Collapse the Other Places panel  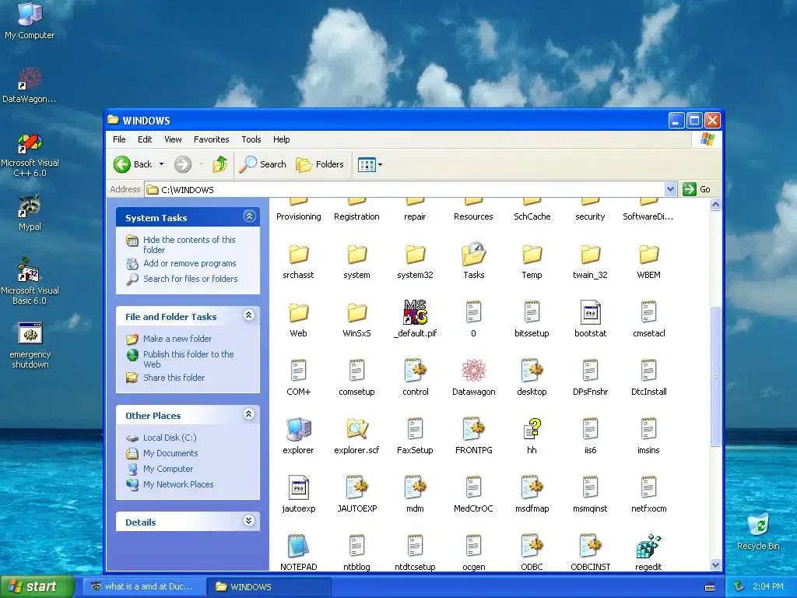point(248,414)
